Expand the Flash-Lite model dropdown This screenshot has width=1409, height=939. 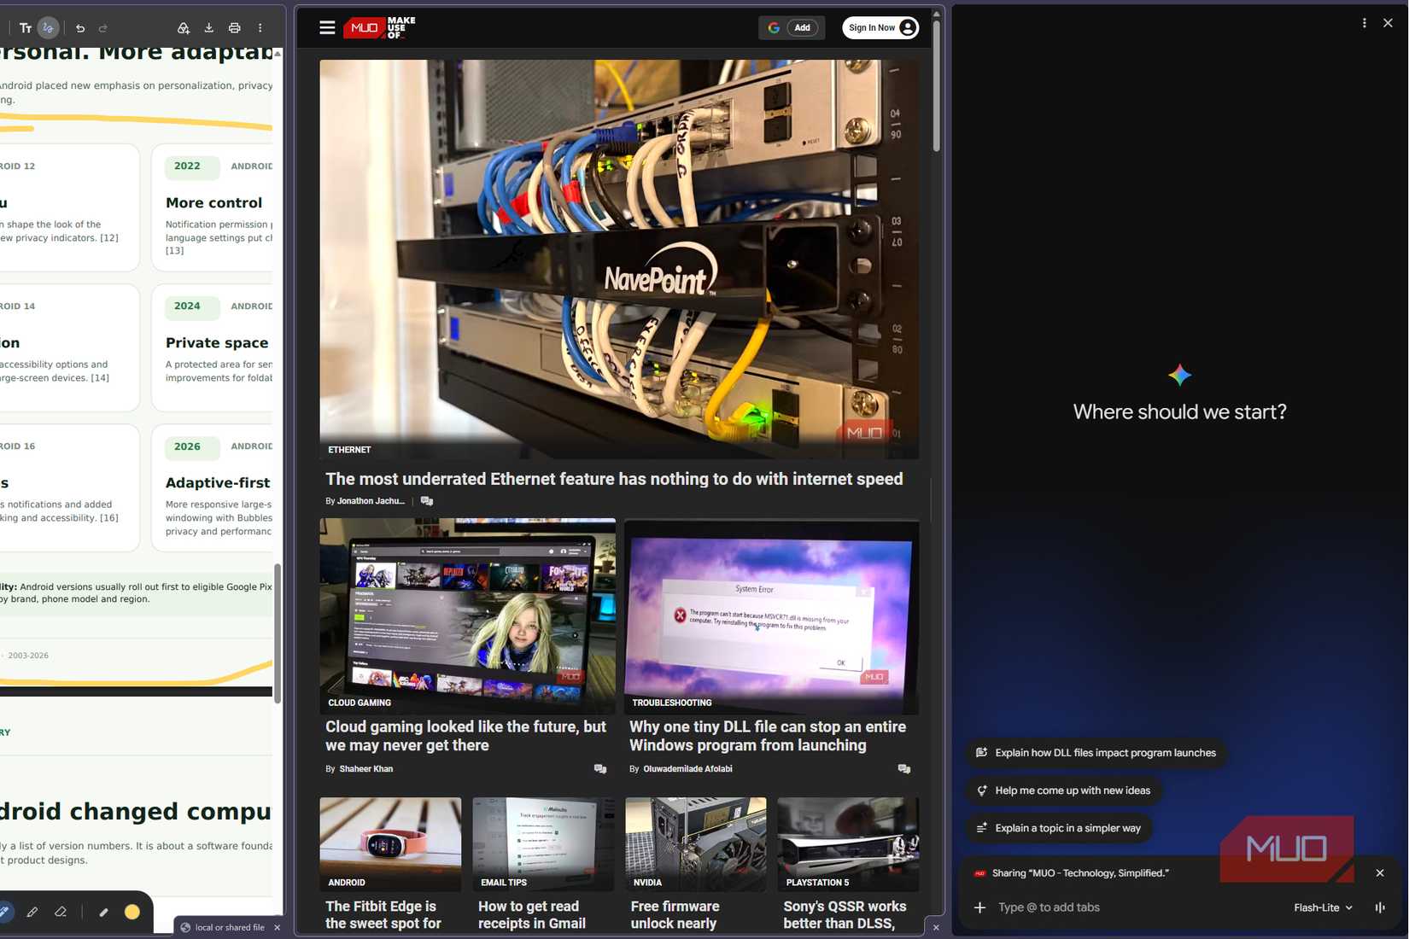(x=1323, y=908)
